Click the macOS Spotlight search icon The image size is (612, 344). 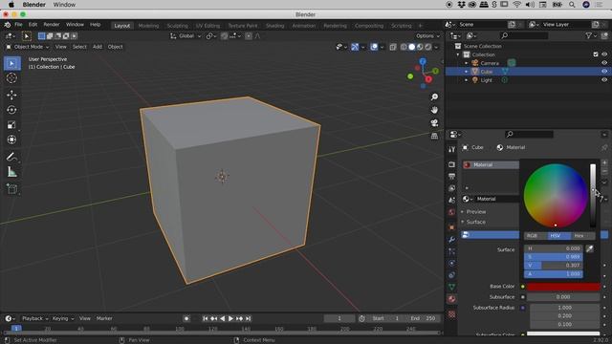click(x=572, y=5)
